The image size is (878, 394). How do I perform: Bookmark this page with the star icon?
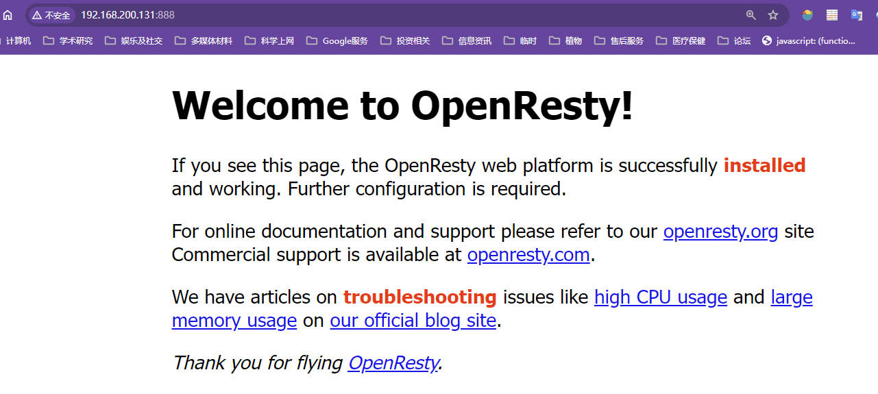tap(773, 15)
